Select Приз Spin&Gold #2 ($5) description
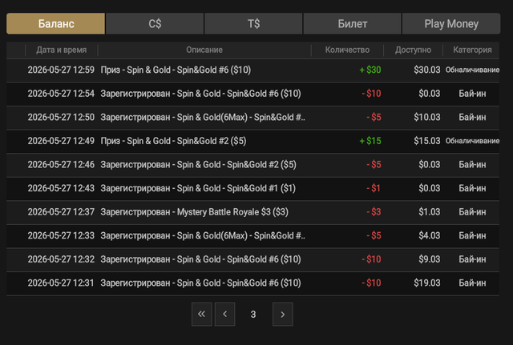Viewport: 513px width, 345px height. 173,141
